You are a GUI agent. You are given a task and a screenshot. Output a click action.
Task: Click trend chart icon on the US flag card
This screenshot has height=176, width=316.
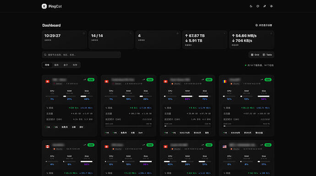point(262,145)
